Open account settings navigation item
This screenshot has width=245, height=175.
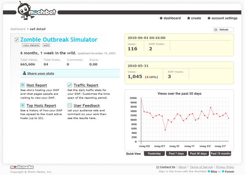tap(224, 18)
